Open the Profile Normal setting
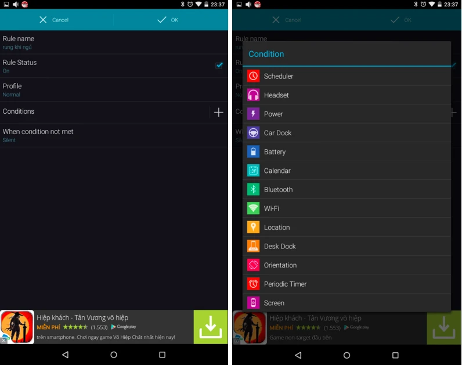This screenshot has height=365, width=462. click(x=114, y=90)
